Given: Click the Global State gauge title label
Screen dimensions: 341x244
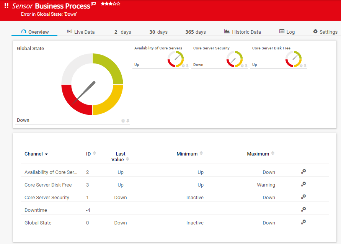Looking at the screenshot, I should pyautogui.click(x=31, y=49).
